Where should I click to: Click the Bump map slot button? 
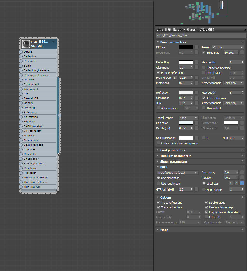coord(242,53)
